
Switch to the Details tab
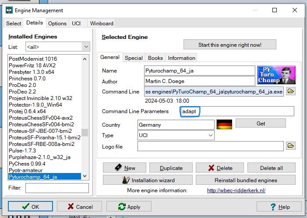(x=35, y=23)
